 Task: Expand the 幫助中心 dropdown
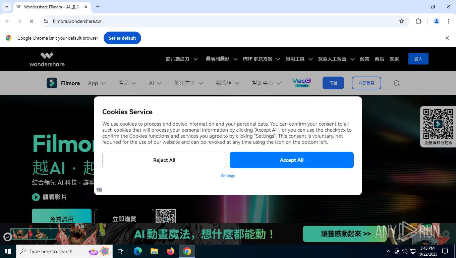coord(267,83)
